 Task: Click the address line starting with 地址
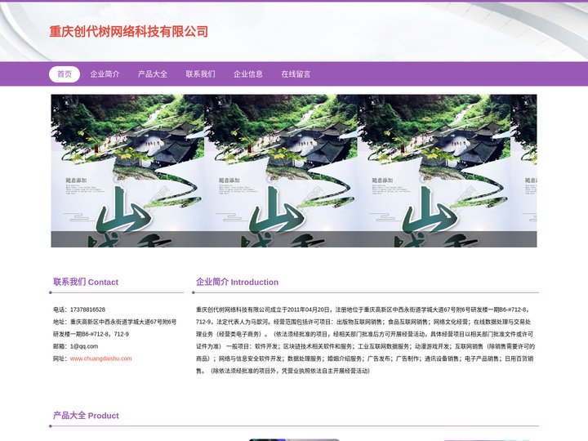[115, 327]
